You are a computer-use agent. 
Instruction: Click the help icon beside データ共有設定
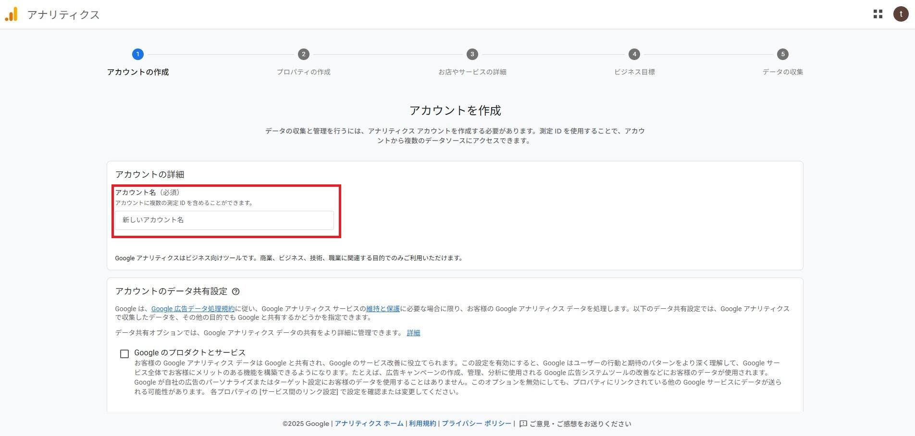(x=235, y=291)
